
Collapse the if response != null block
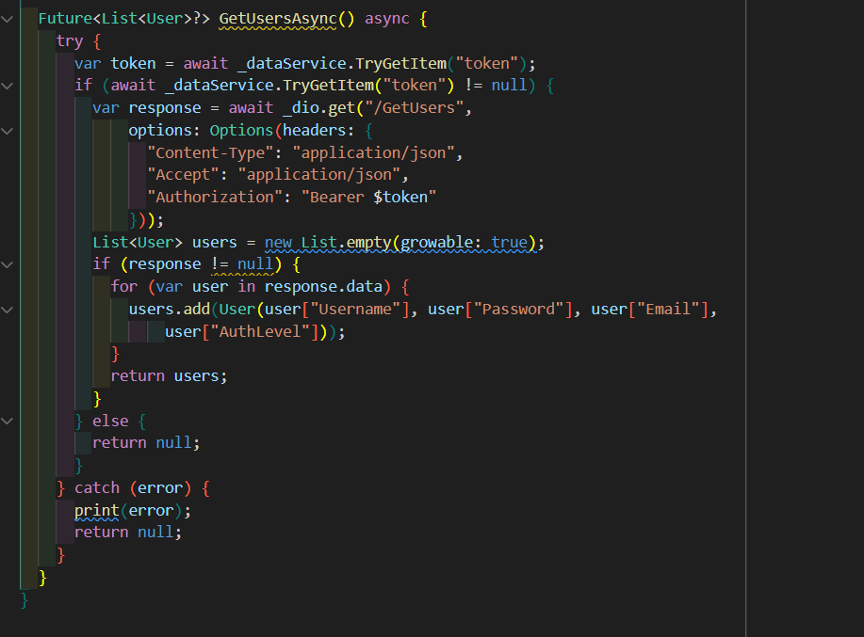pyautogui.click(x=8, y=264)
